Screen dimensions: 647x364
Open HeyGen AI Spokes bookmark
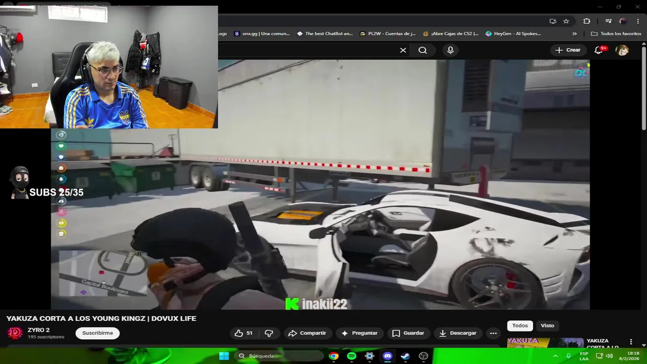[513, 34]
